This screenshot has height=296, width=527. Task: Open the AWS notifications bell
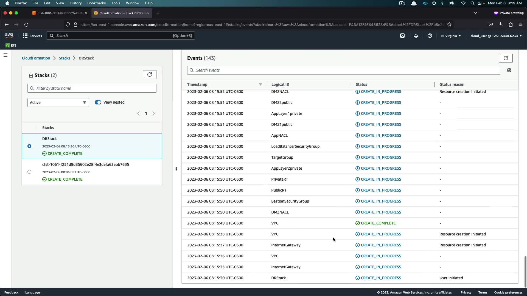click(x=416, y=36)
